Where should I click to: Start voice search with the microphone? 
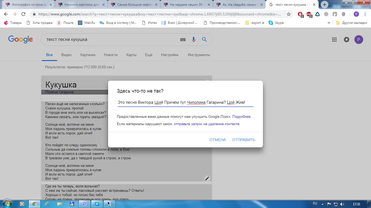(x=194, y=40)
